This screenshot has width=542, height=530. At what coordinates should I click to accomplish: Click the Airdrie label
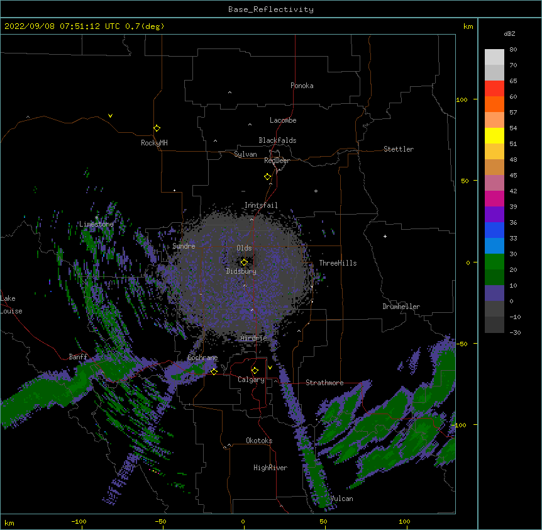click(x=254, y=338)
